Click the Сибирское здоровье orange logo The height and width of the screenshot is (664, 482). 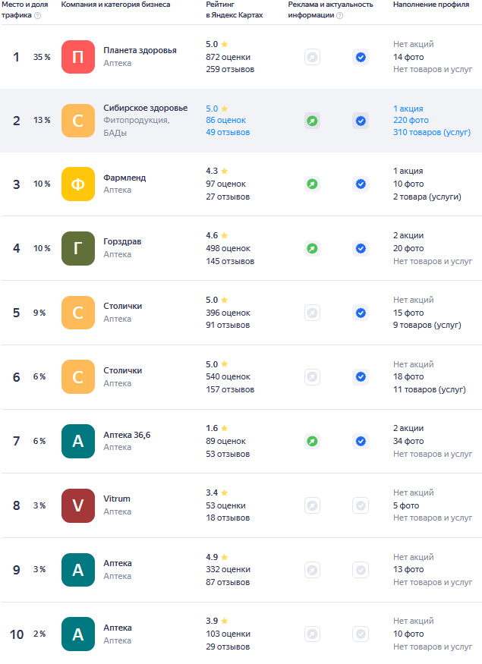click(x=78, y=121)
